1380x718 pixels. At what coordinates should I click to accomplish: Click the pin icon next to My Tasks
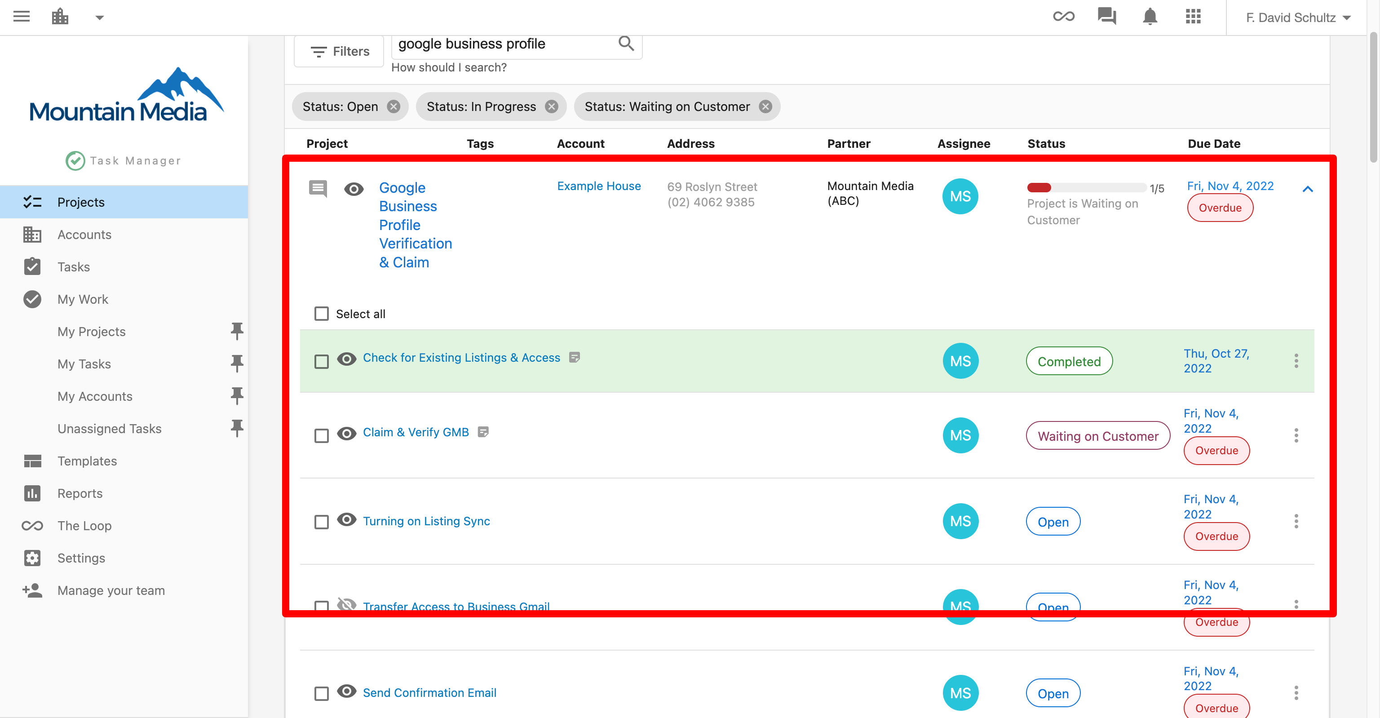pyautogui.click(x=237, y=363)
